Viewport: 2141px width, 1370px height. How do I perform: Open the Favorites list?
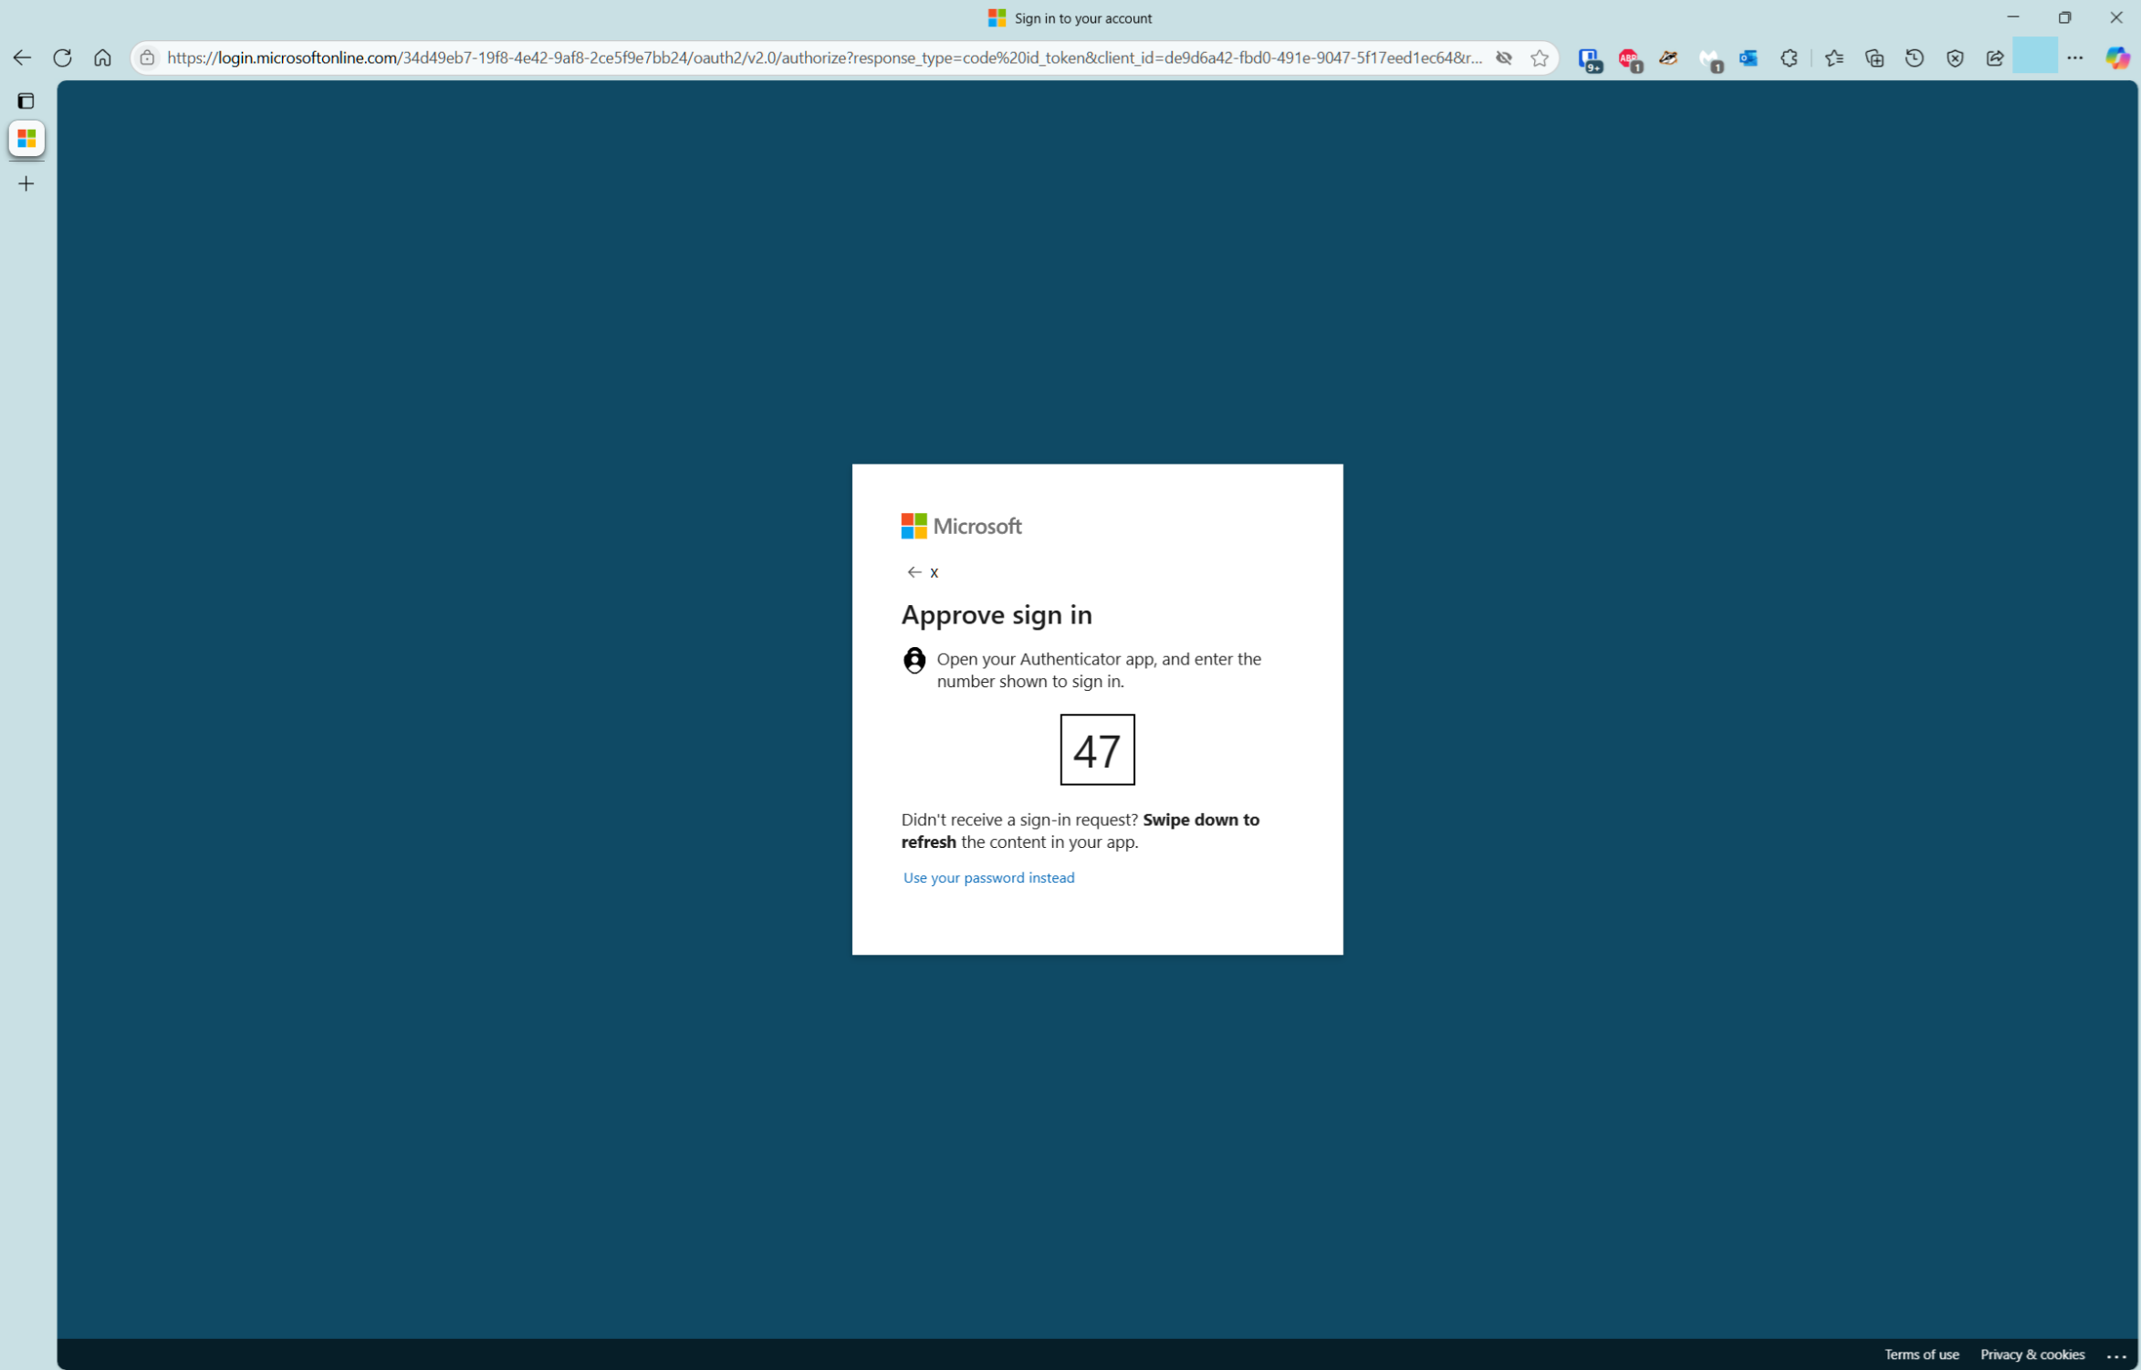pyautogui.click(x=1833, y=58)
